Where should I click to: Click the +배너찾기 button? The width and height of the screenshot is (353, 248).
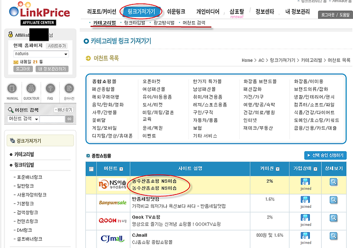pyautogui.click(x=63, y=110)
